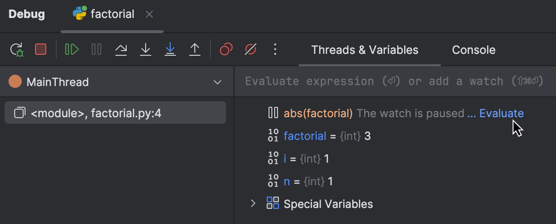Viewport: 556px width, 224px height.
Task: Select the factorial variable row
Action: 327,136
